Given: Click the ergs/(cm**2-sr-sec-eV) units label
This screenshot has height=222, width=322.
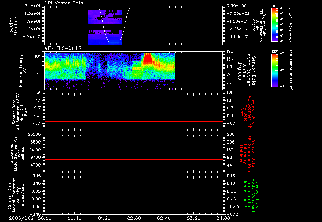Looking at the screenshot, I should pyautogui.click(x=291, y=70).
